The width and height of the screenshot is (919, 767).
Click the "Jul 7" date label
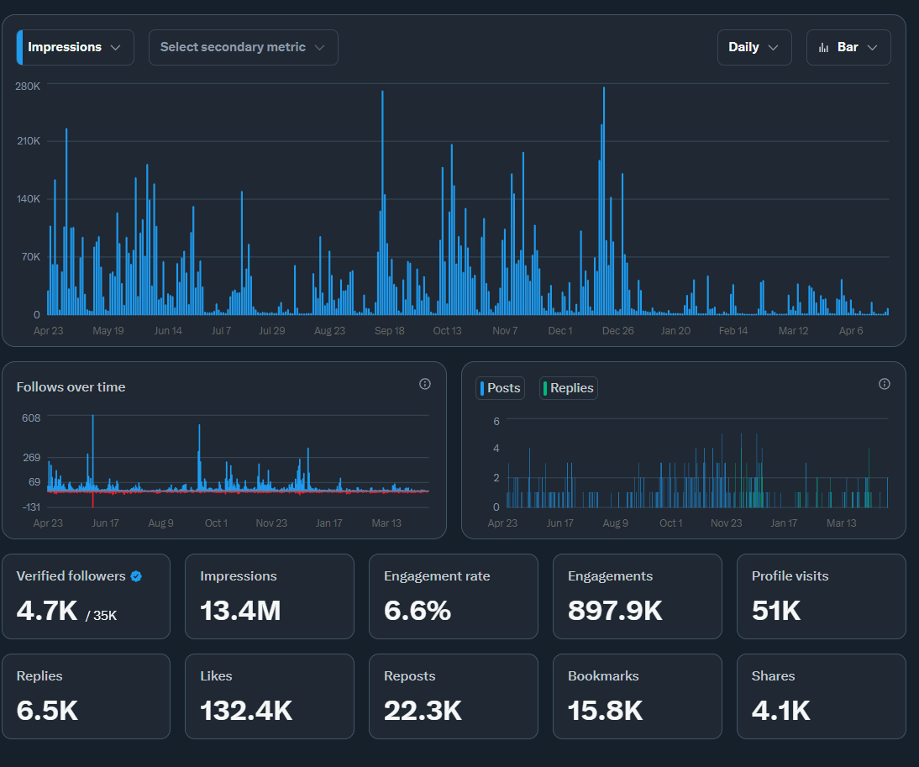click(222, 330)
